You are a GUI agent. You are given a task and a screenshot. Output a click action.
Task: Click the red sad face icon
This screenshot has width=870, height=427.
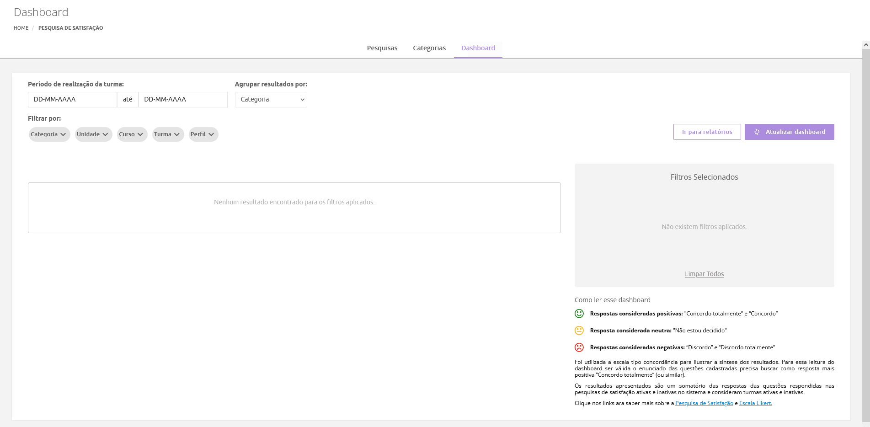pyautogui.click(x=579, y=347)
